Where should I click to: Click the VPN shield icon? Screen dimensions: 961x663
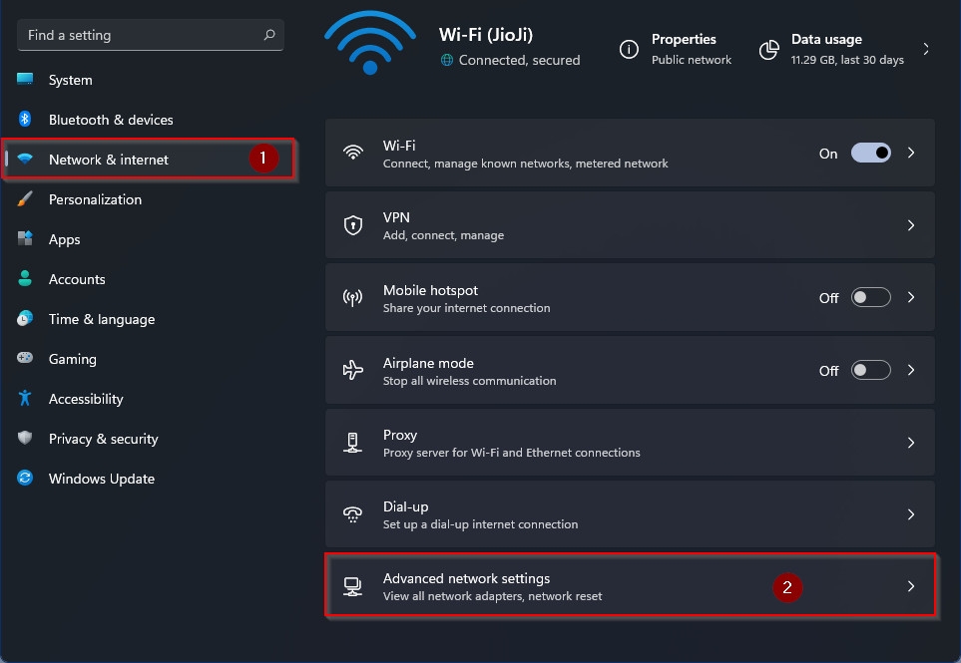click(x=353, y=225)
